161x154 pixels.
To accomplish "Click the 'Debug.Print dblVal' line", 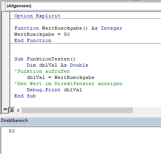I will click(54, 90).
